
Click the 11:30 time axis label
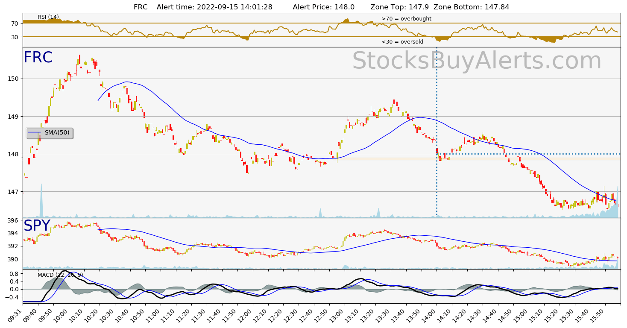click(x=199, y=314)
